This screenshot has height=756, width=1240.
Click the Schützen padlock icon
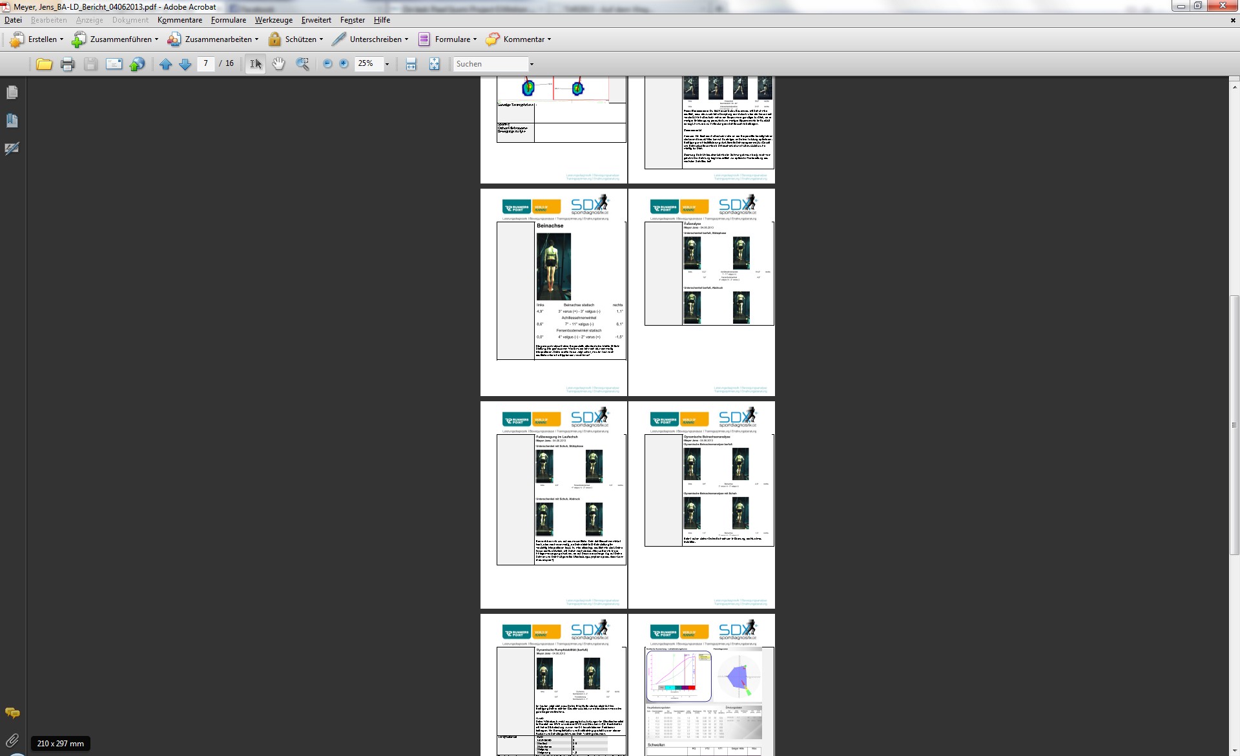pyautogui.click(x=274, y=39)
